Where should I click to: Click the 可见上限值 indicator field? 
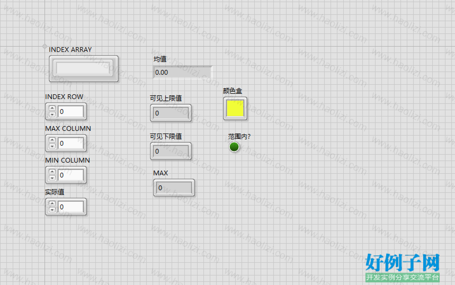tap(171, 113)
